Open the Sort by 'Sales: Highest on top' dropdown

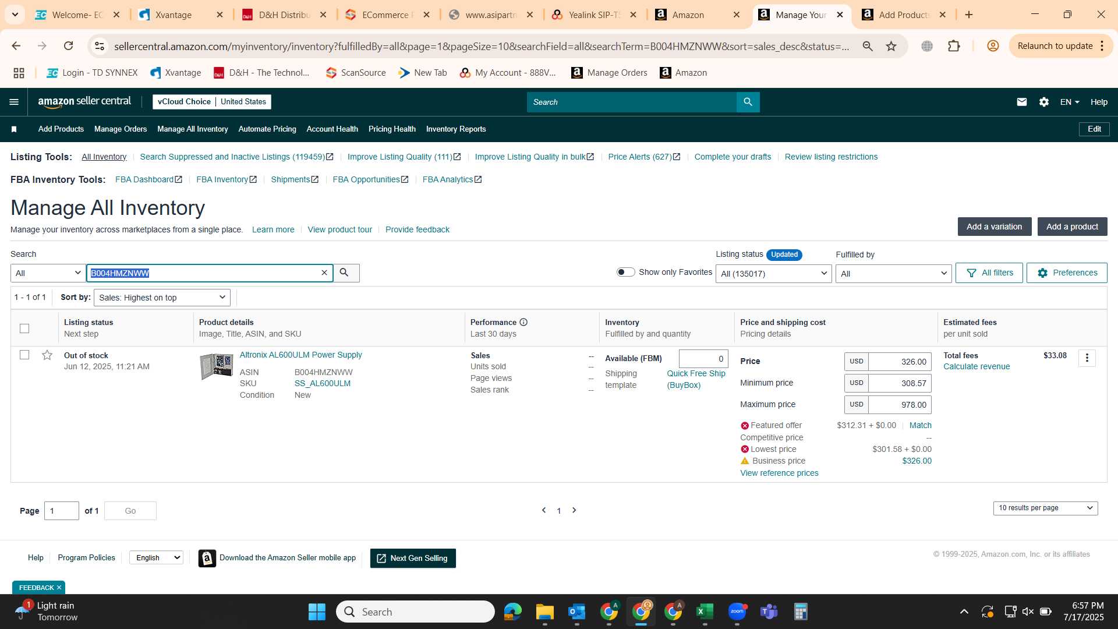point(162,298)
